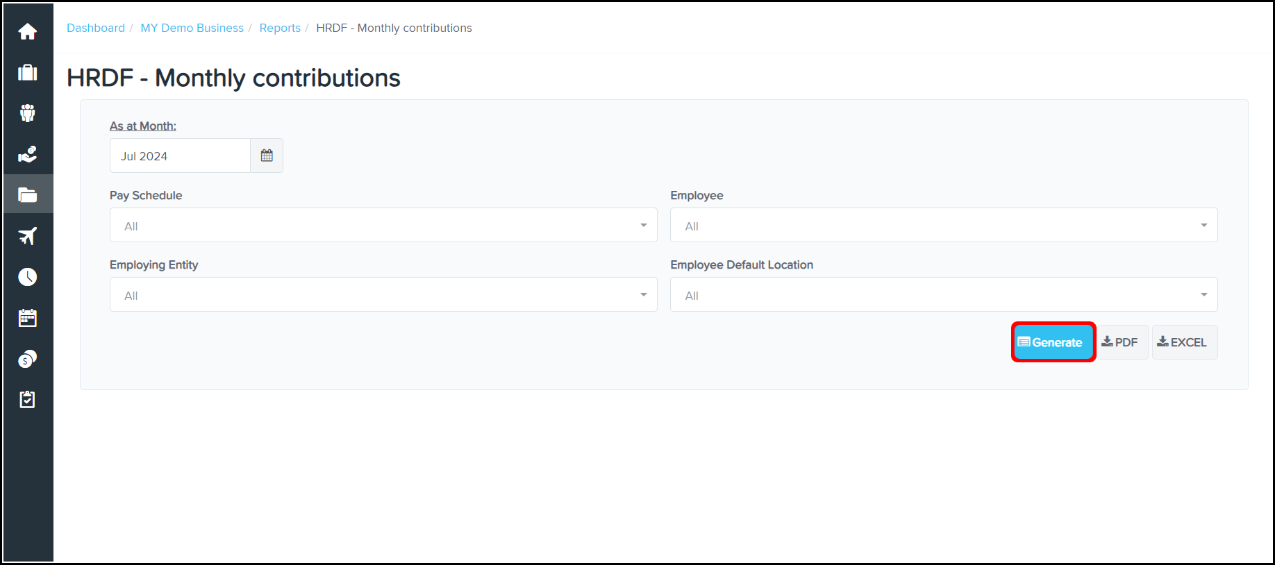Viewport: 1275px width, 565px height.
Task: Open the briefcase business icon
Action: click(28, 73)
